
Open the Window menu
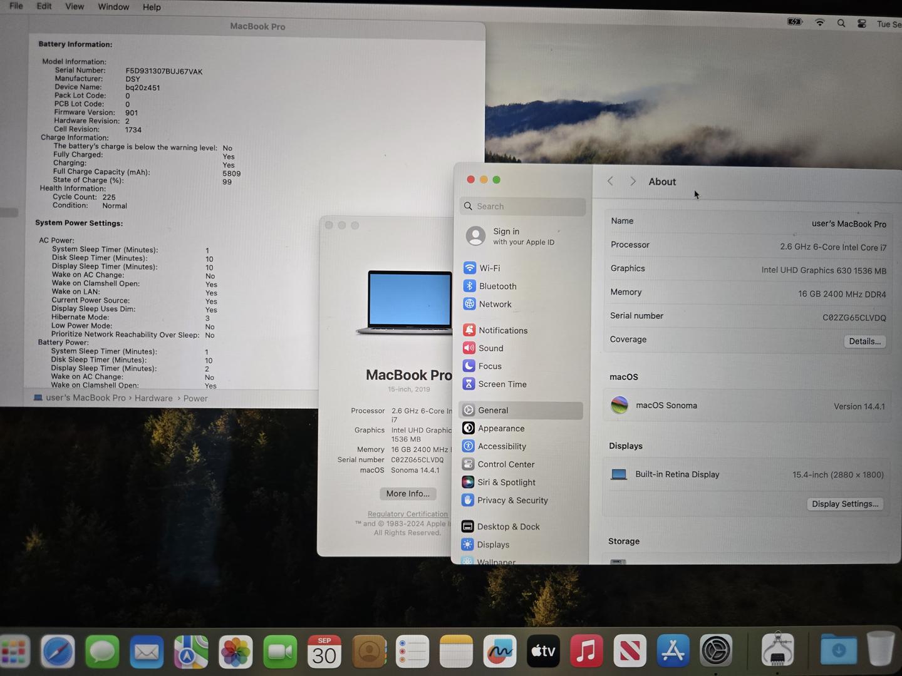[x=113, y=7]
